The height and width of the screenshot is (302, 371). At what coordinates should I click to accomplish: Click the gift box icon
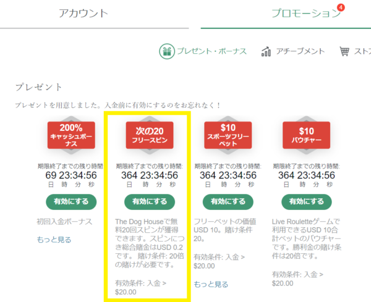coord(167,51)
